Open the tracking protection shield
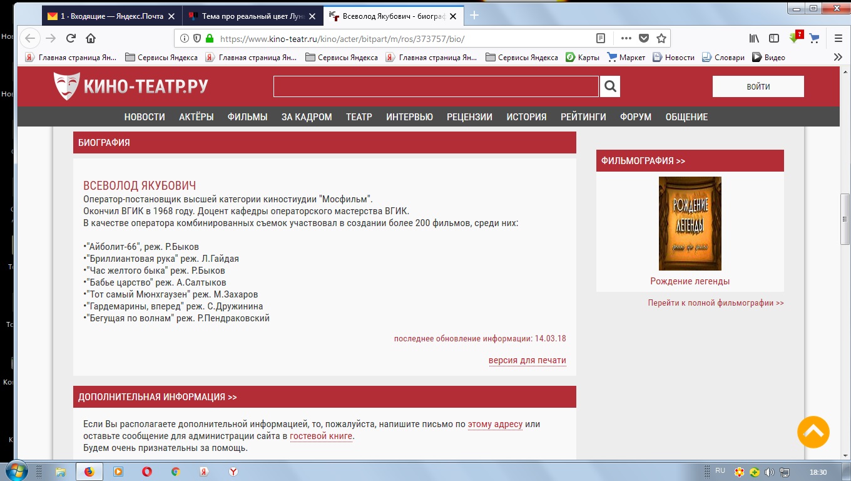The image size is (851, 481). [197, 38]
